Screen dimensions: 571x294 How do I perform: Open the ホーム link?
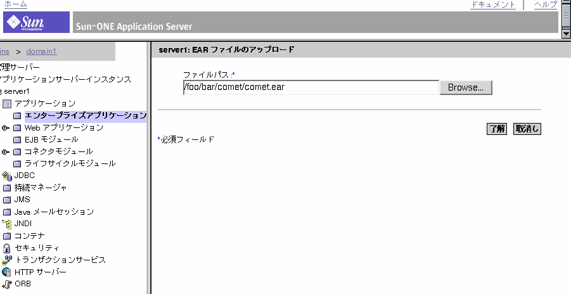pyautogui.click(x=15, y=4)
